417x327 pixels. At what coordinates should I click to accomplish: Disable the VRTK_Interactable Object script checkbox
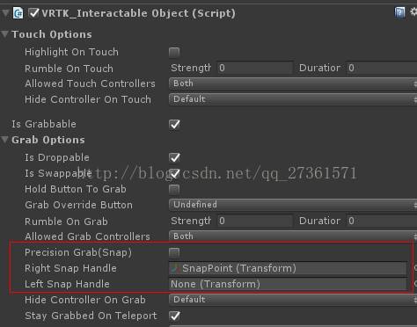pos(33,13)
